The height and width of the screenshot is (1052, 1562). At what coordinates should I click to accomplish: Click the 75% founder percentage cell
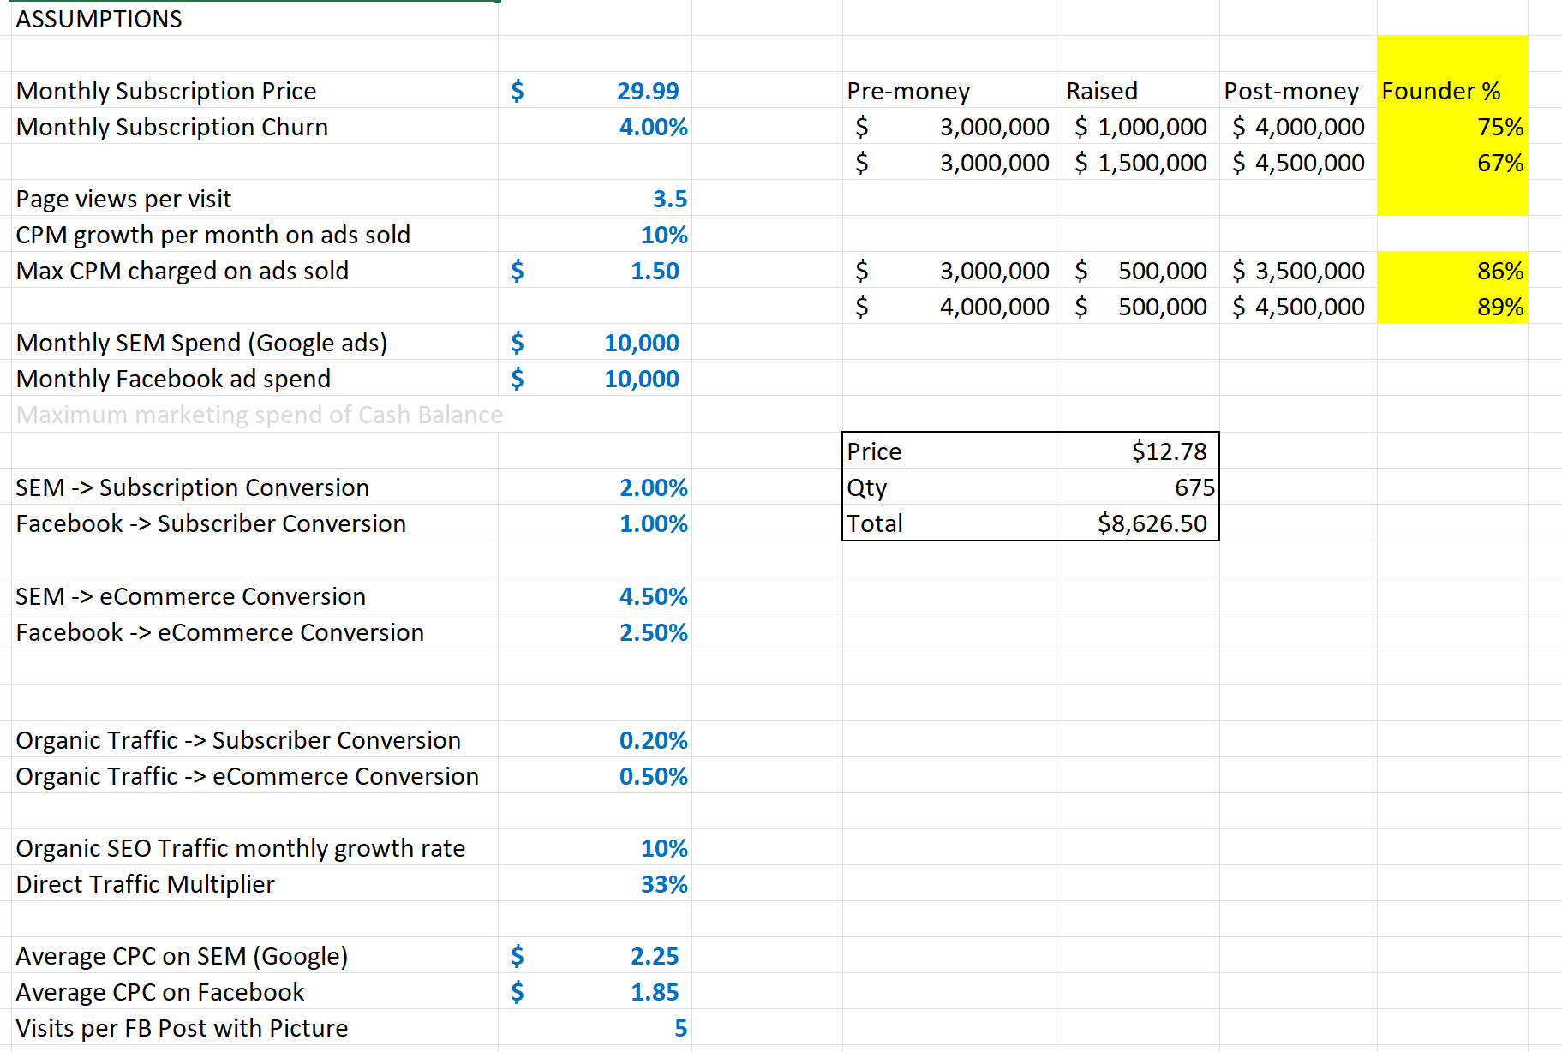coord(1452,126)
